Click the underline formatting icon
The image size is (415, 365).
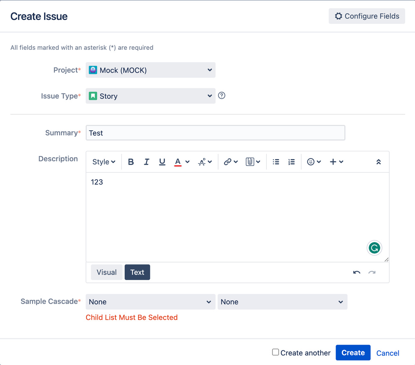[x=162, y=162]
